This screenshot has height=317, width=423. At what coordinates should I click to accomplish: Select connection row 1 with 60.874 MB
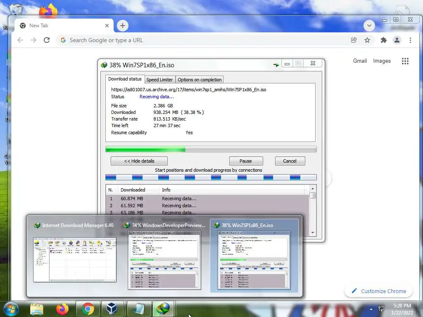pos(207,199)
